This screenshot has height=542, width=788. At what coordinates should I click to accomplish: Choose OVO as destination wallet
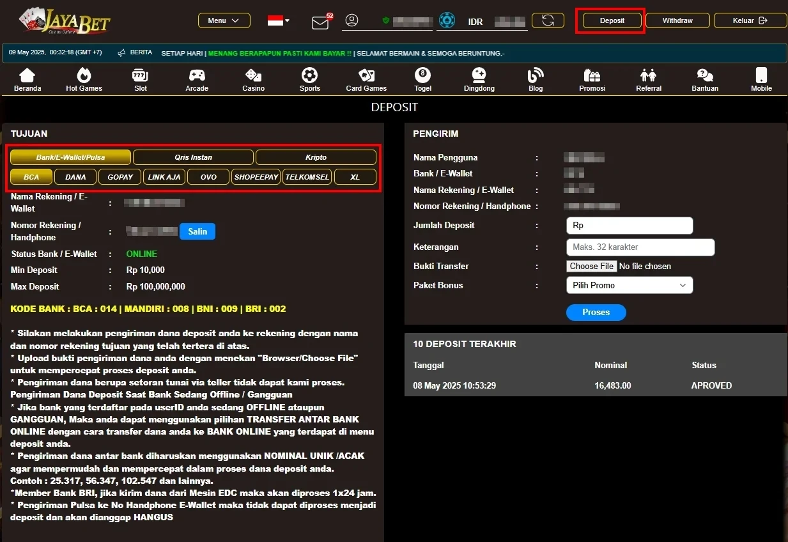(208, 177)
